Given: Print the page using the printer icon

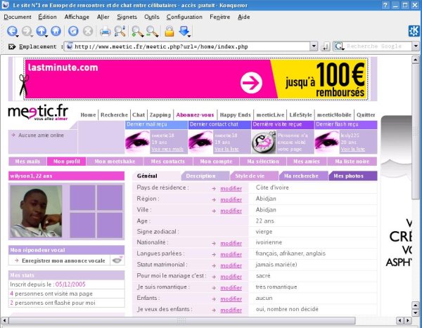Looking at the screenshot, I should (x=105, y=31).
